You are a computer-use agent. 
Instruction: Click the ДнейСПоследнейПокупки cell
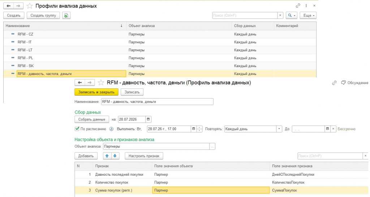[x=319, y=175]
